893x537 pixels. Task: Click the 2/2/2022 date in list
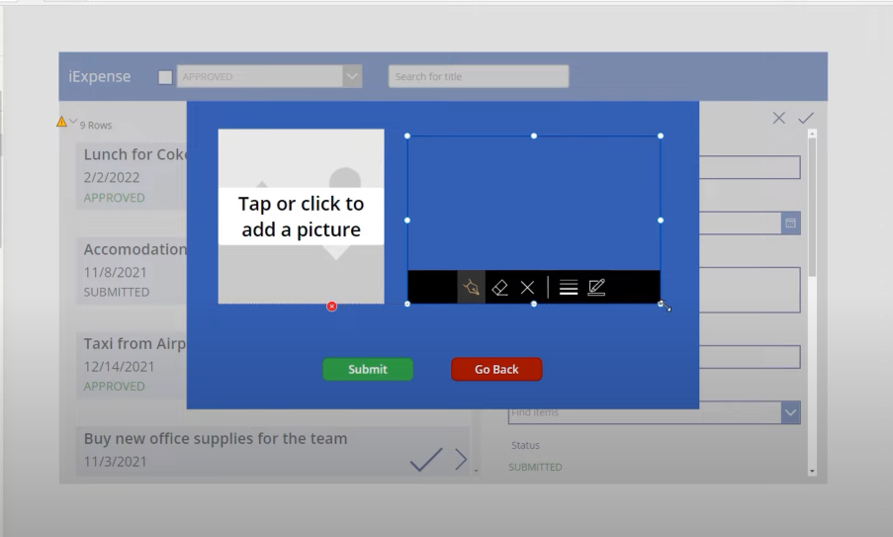point(112,178)
